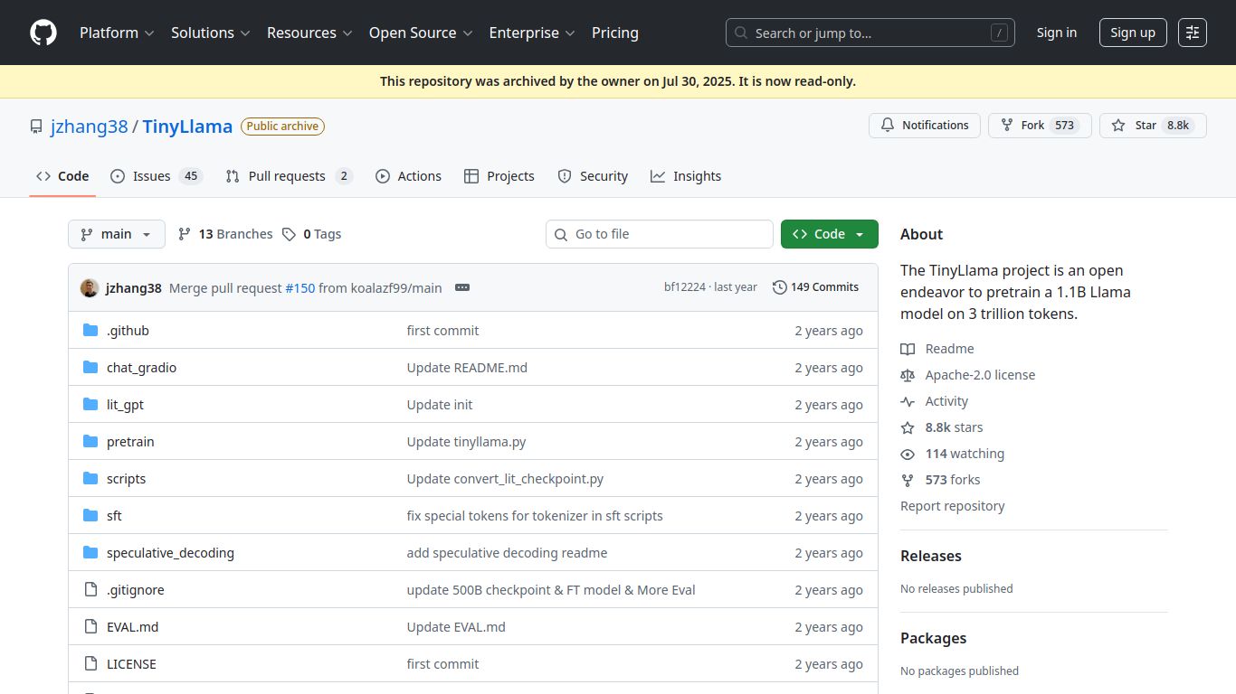Screen dimensions: 1236x694
Task: Expand the Platform menu in header
Action: click(117, 33)
